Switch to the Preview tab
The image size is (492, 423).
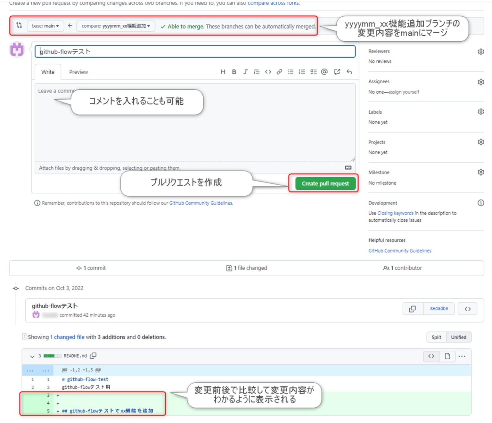point(78,72)
